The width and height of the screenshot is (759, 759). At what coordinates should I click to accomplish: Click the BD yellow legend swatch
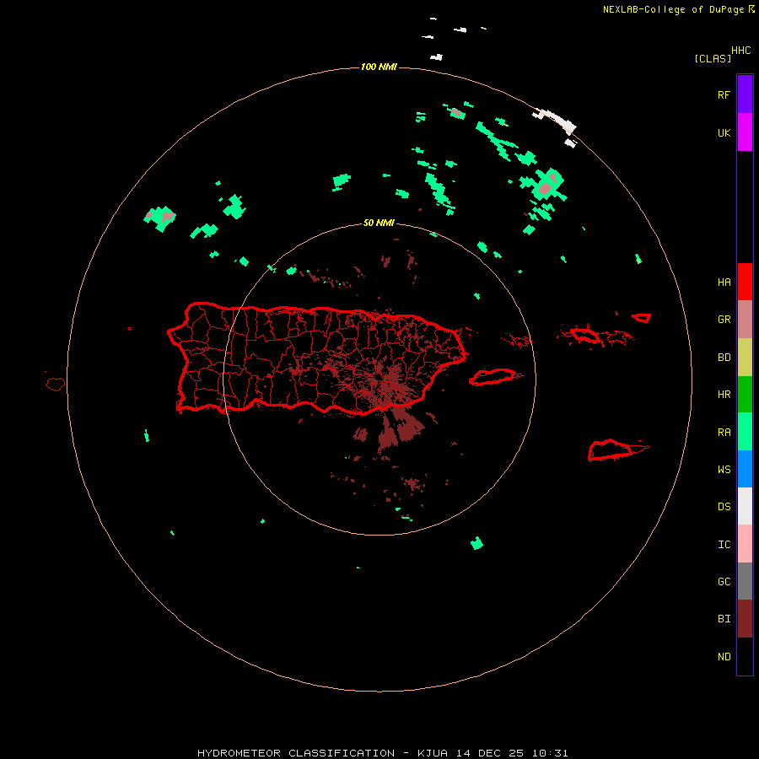pos(745,358)
